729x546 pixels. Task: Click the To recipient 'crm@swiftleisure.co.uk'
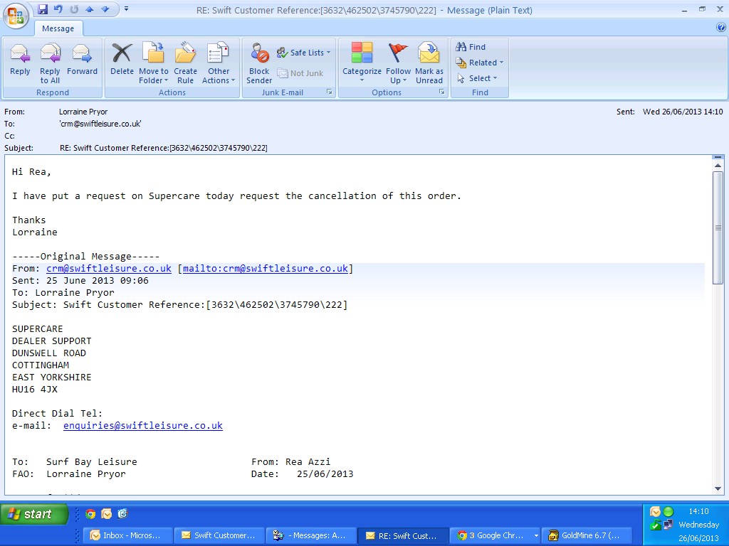(100, 124)
